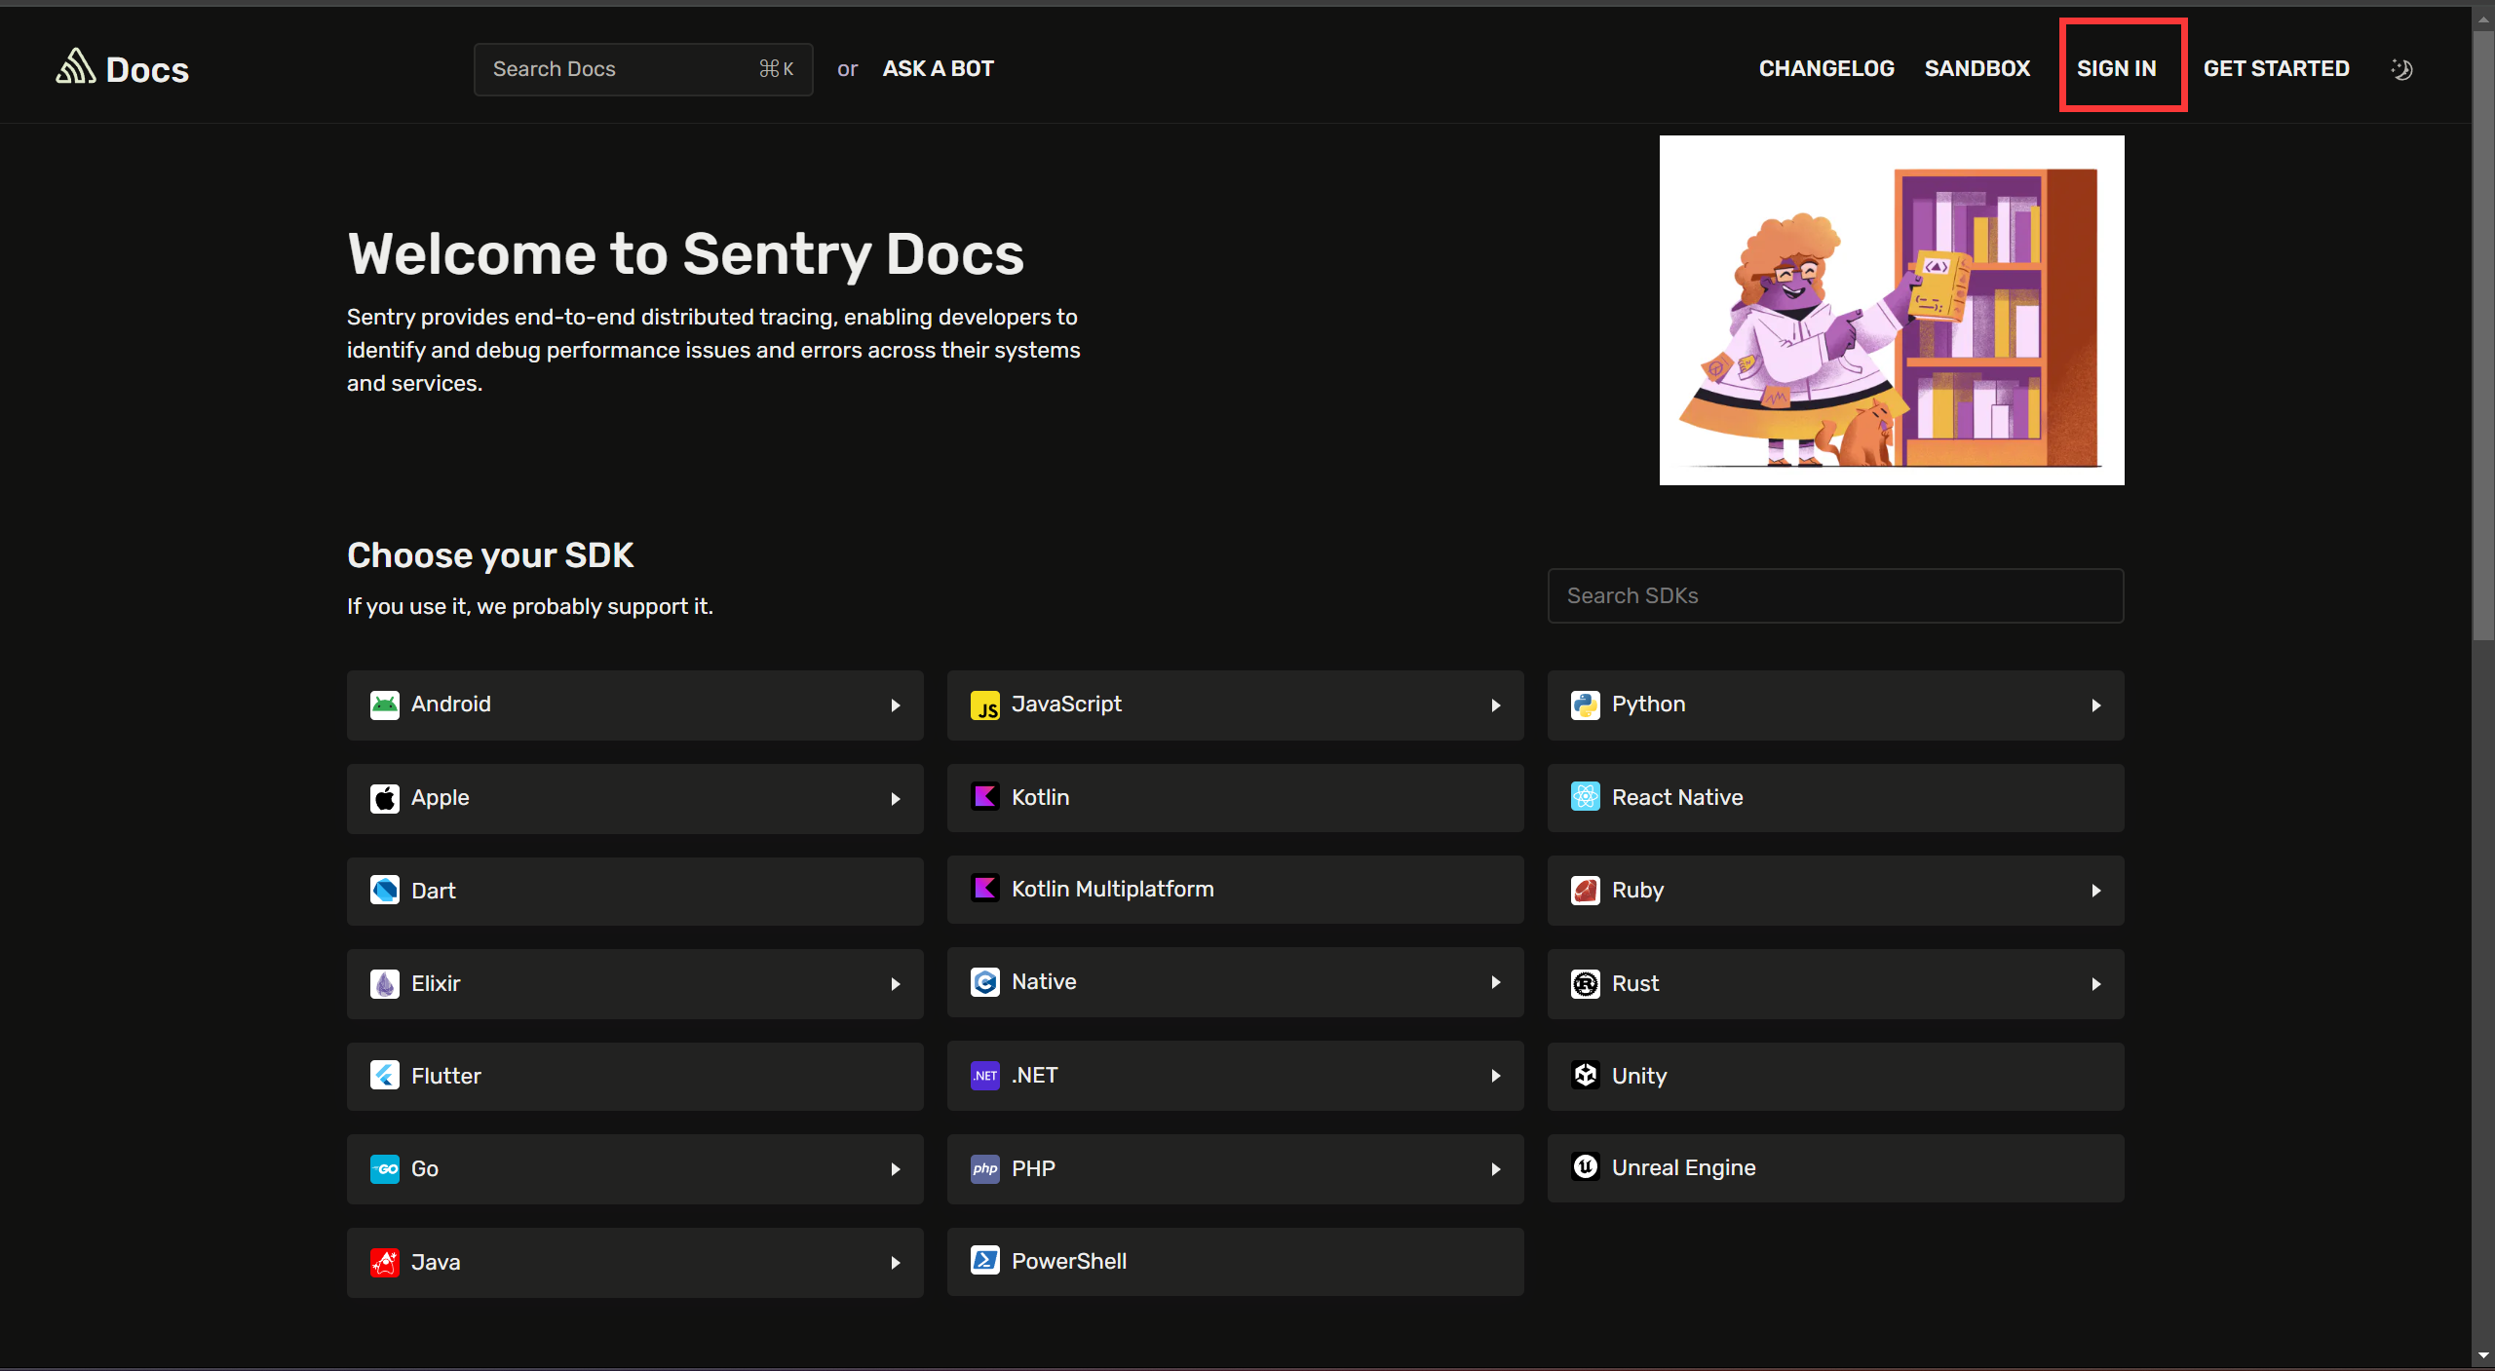Open the GET STARTED link

2277,68
